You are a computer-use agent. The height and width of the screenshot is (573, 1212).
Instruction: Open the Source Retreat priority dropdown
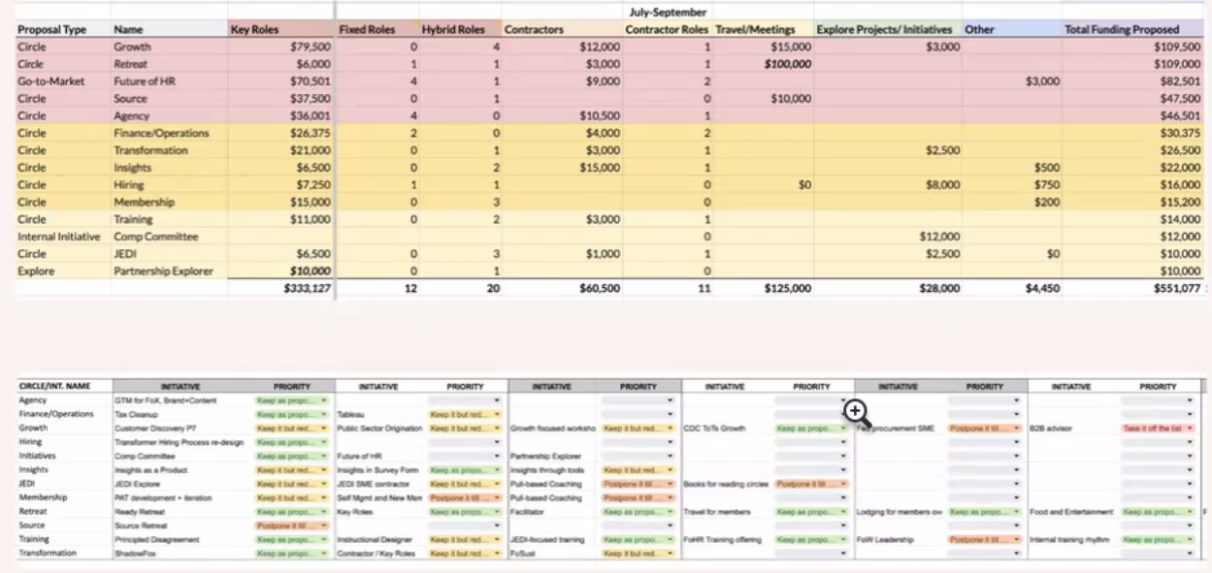click(291, 525)
